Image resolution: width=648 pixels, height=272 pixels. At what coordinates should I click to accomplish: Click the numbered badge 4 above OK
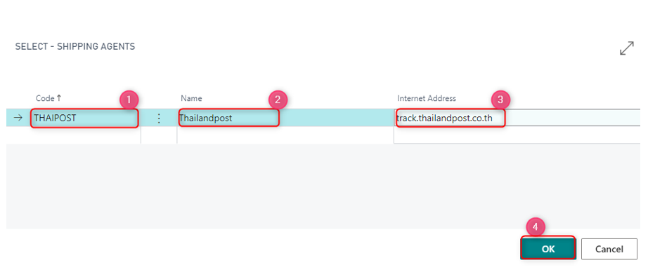click(x=535, y=227)
